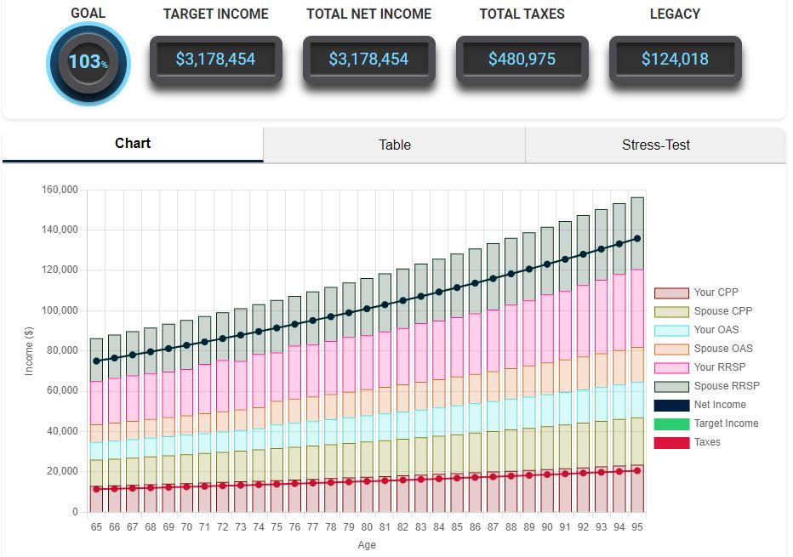
Task: Click the Legacy $124,018 display
Action: coord(675,60)
